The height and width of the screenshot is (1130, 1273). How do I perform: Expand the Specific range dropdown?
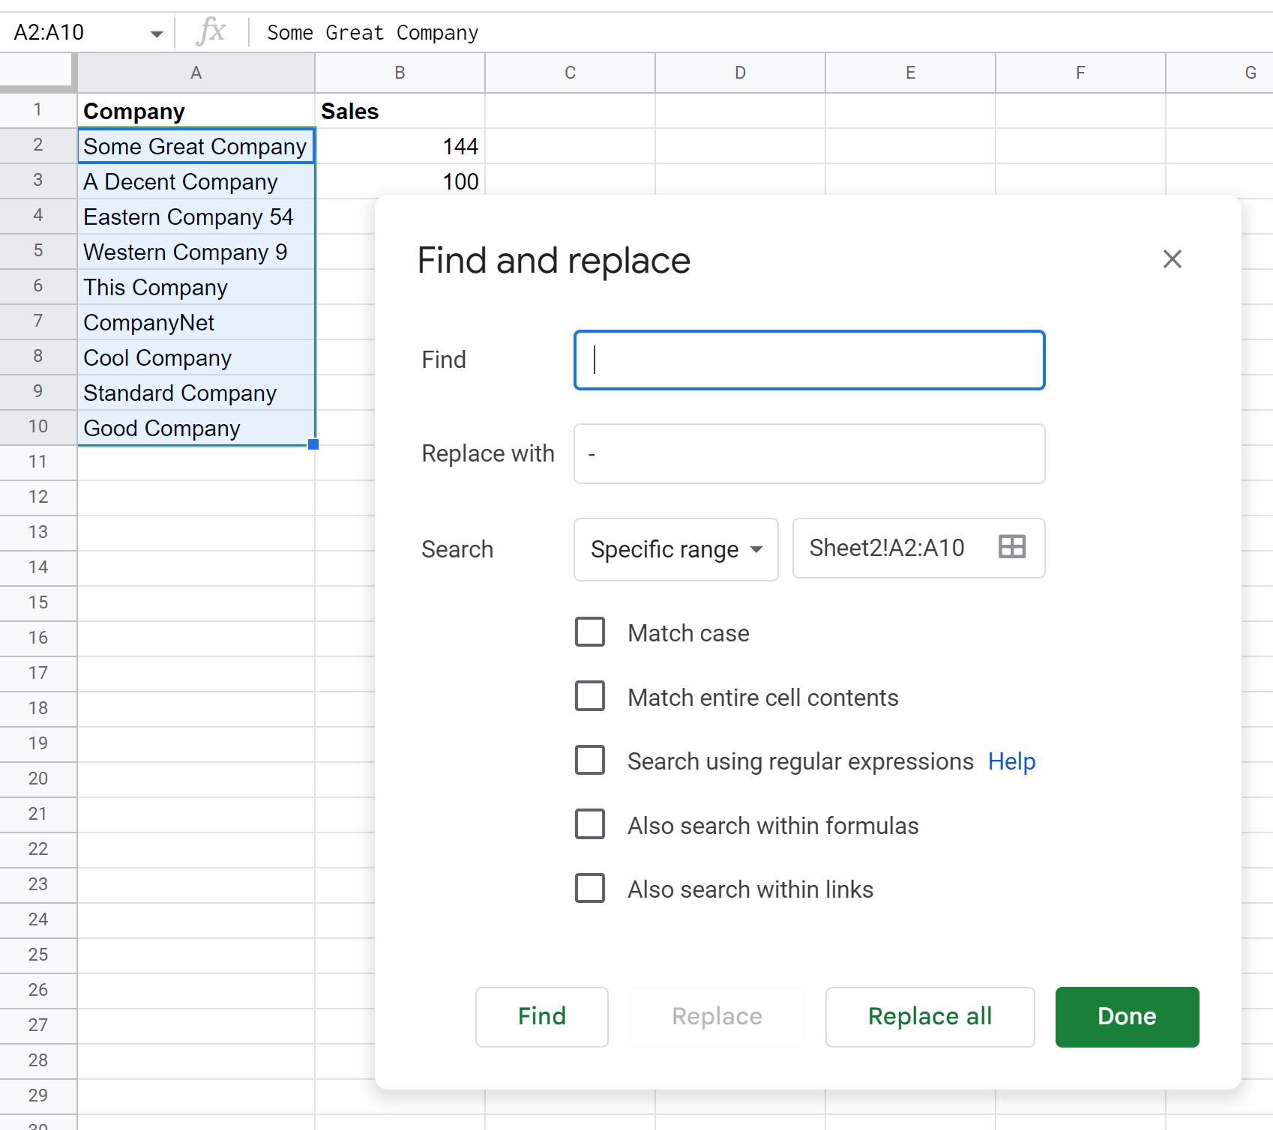click(675, 549)
